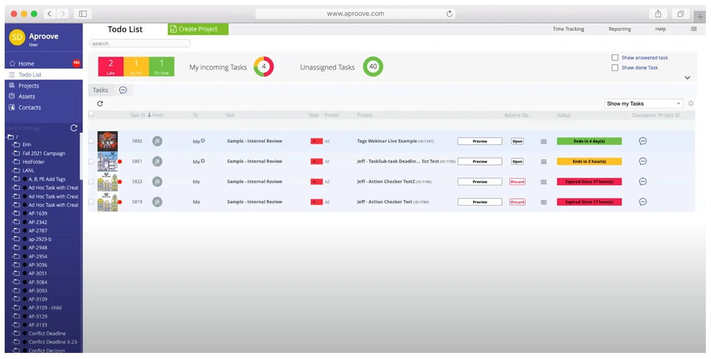Tick the checkbox for task 5892 row
711x359 pixels.
(x=91, y=141)
